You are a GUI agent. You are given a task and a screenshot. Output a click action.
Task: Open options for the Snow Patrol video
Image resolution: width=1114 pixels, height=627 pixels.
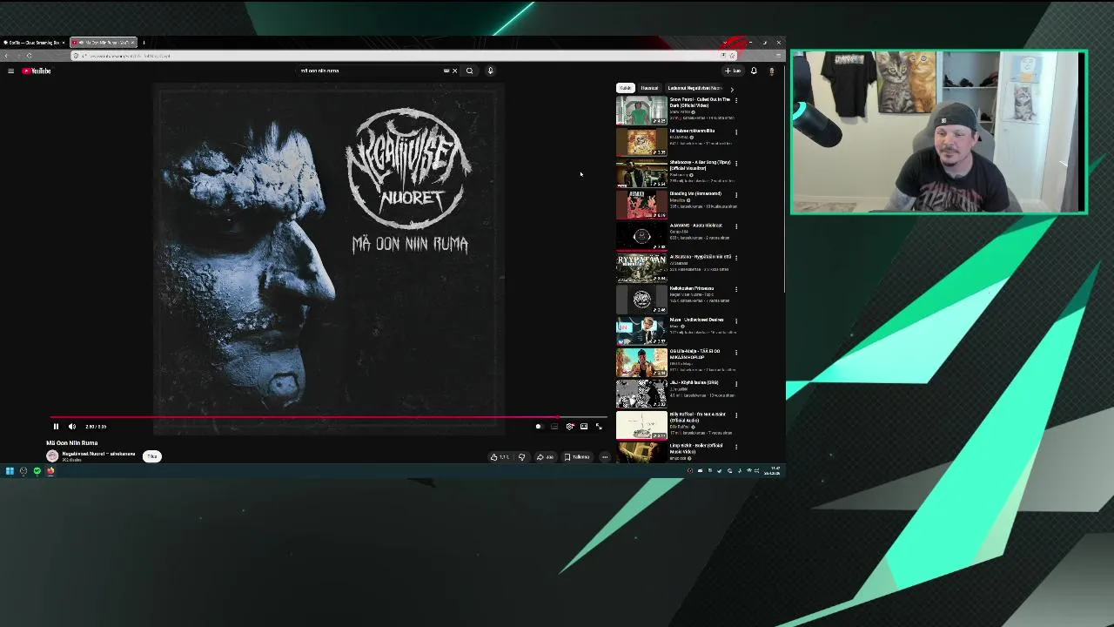click(736, 100)
